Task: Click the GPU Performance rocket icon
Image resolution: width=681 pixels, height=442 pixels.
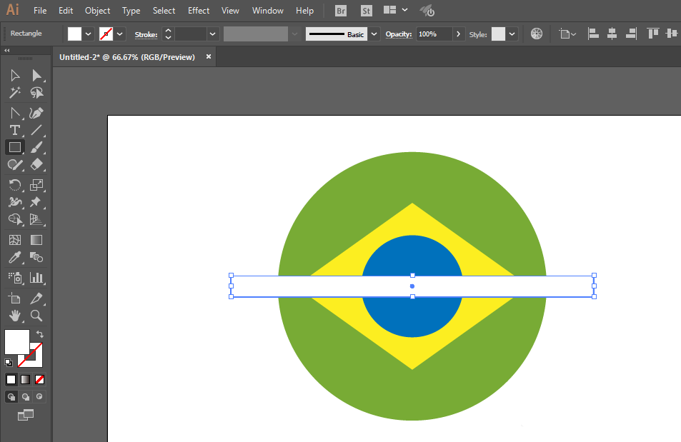Action: click(427, 11)
